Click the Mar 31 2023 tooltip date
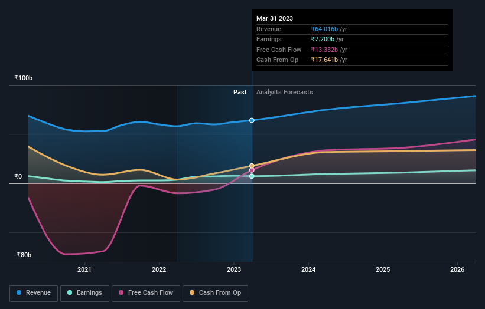Image resolution: width=485 pixels, height=309 pixels. (275, 18)
